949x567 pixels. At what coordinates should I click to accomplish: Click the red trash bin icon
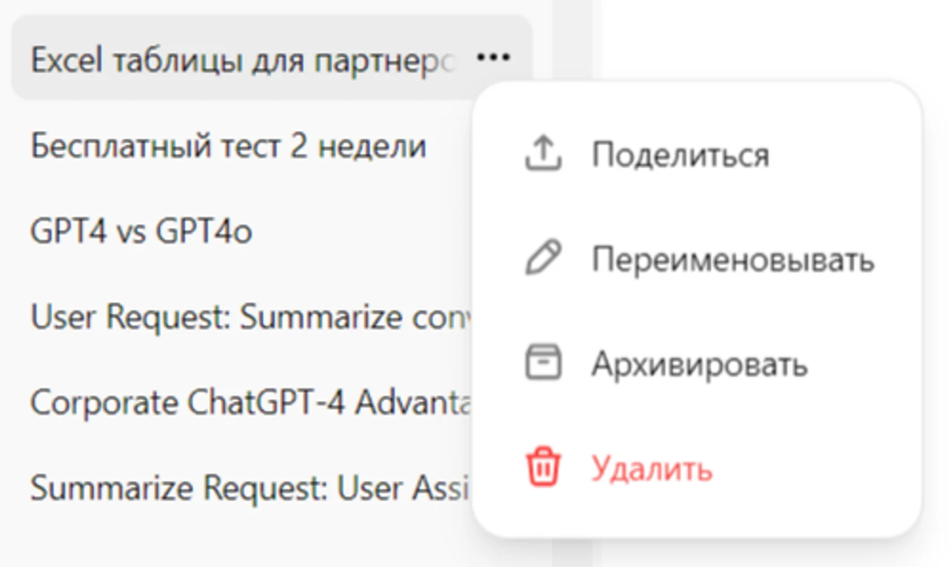[x=543, y=467]
